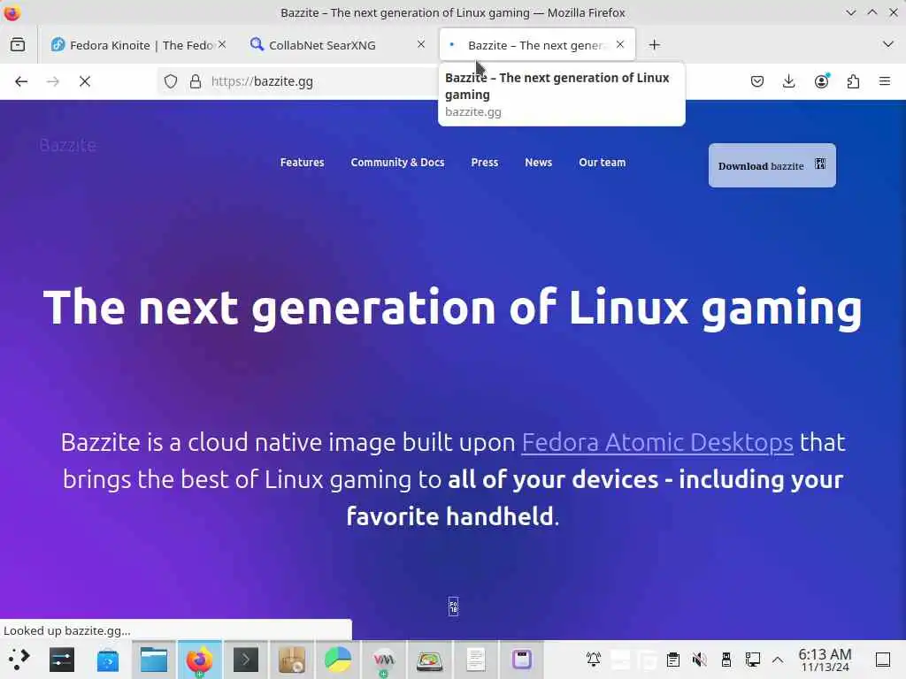Image resolution: width=906 pixels, height=679 pixels.
Task: Click the Bazzite logo text
Action: tap(68, 145)
